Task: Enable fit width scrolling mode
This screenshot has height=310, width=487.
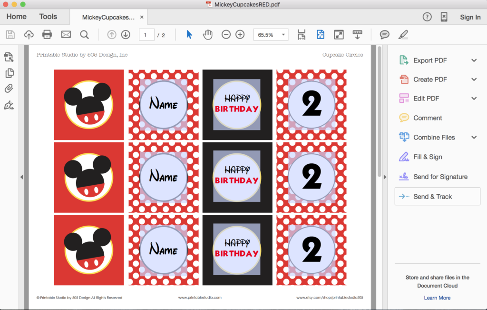Action: (x=301, y=34)
